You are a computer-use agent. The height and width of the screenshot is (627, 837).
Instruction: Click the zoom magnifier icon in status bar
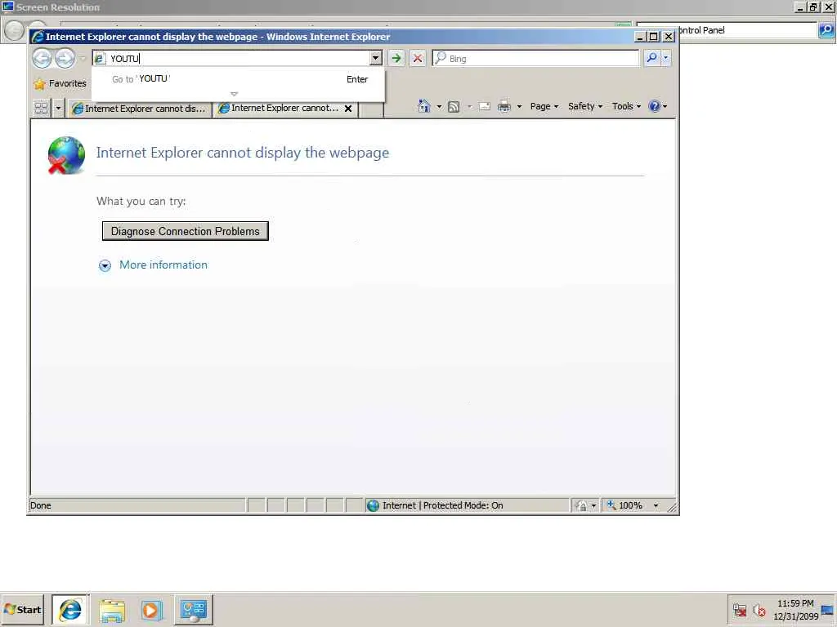click(611, 505)
